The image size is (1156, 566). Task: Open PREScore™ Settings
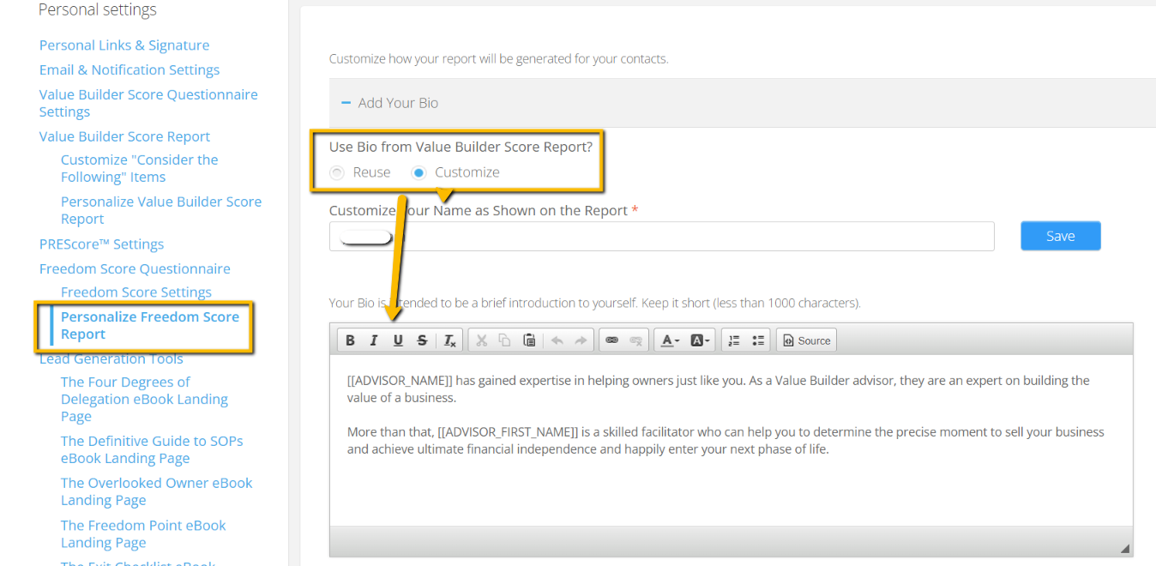(x=101, y=244)
